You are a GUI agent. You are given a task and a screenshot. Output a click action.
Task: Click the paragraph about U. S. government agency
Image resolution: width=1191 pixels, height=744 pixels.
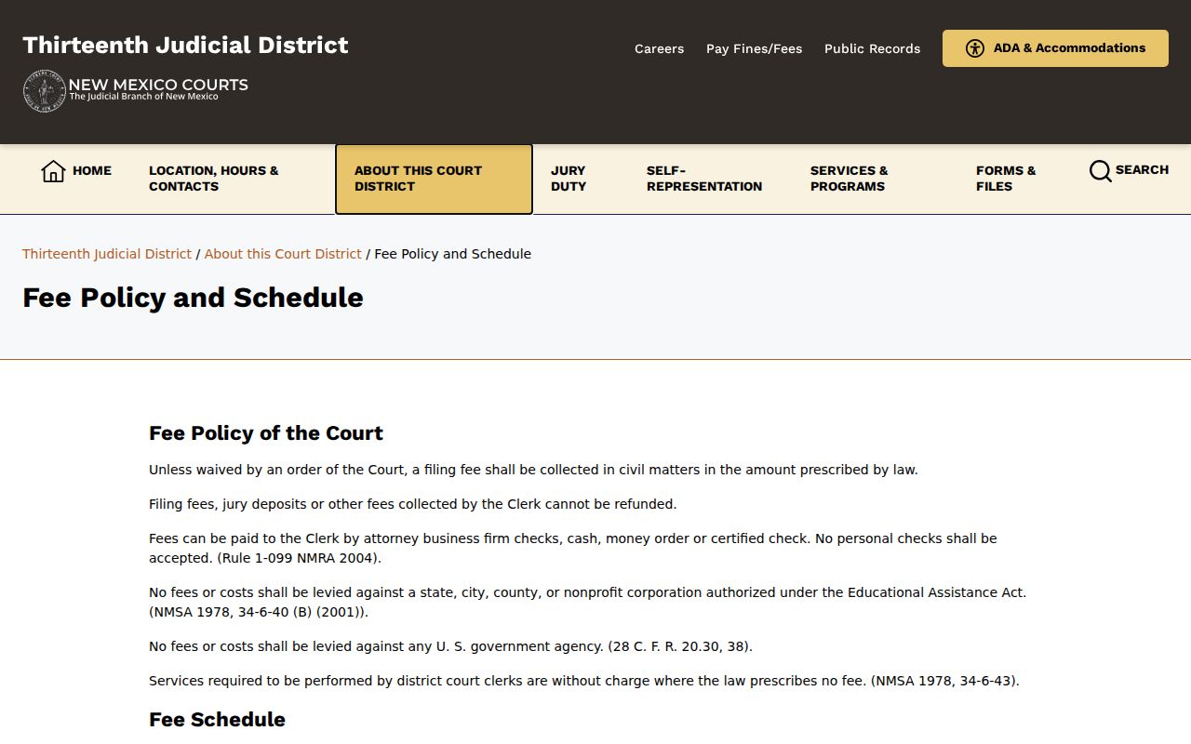coord(450,646)
